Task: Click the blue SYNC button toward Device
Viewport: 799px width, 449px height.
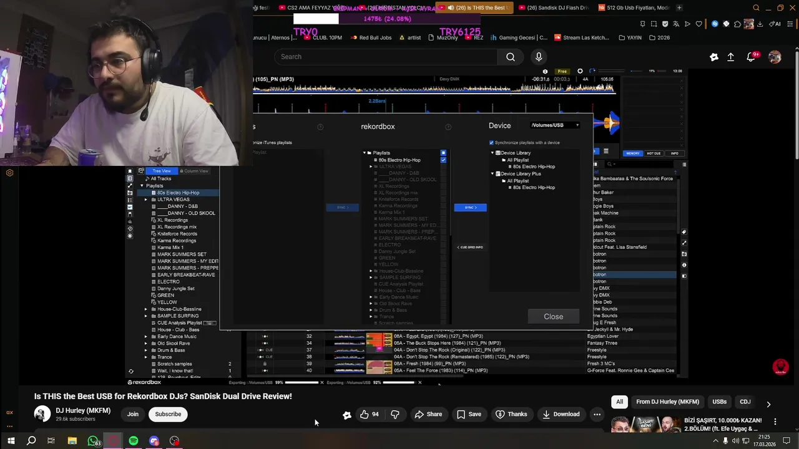Action: click(x=470, y=208)
